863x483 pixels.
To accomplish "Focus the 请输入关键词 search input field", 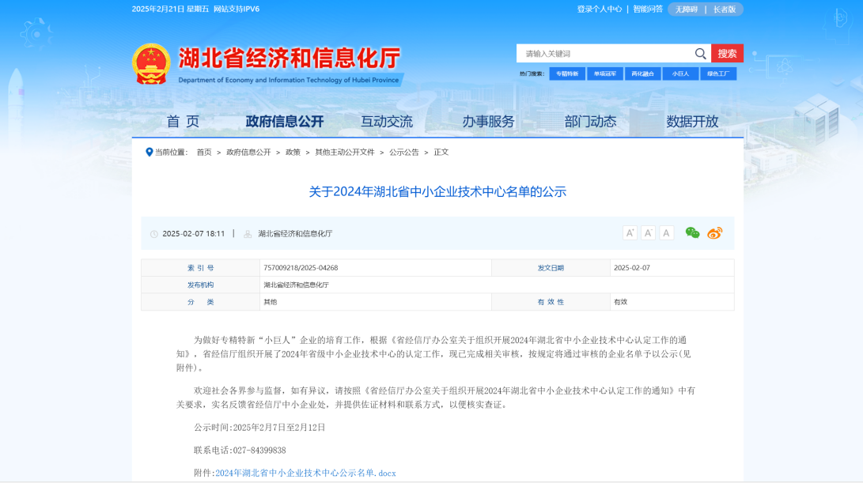I will pos(605,54).
